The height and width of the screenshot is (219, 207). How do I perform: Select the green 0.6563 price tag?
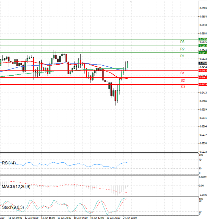(x=203, y=46)
